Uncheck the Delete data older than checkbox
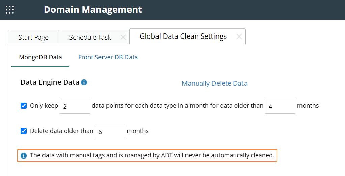This screenshot has height=176, width=345. point(24,131)
